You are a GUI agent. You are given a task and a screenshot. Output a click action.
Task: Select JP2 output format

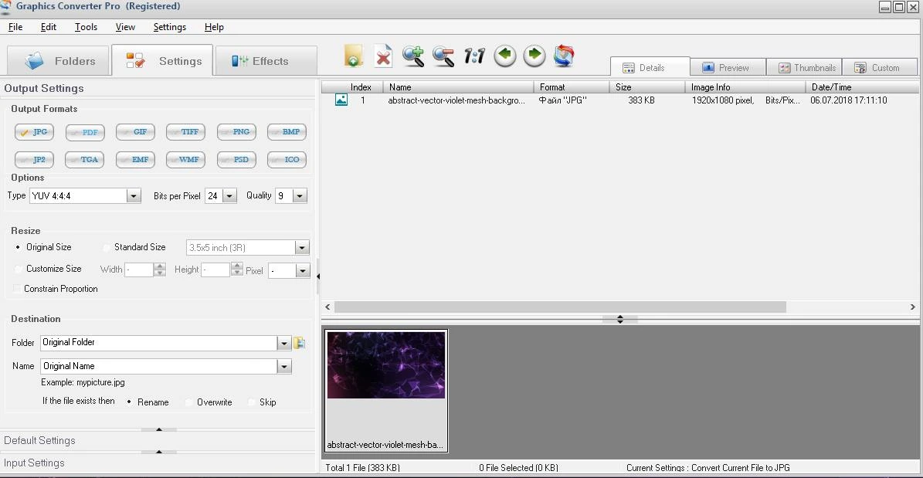(x=34, y=160)
